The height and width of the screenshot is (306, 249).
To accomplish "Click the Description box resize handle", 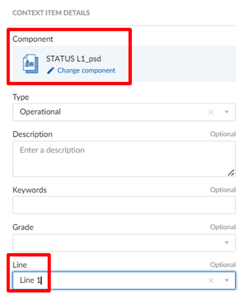I will point(231,173).
